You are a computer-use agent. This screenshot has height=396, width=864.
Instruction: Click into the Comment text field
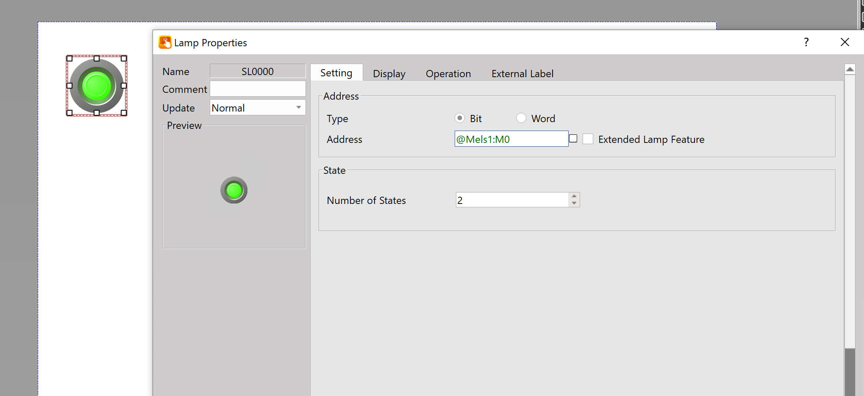tap(258, 89)
